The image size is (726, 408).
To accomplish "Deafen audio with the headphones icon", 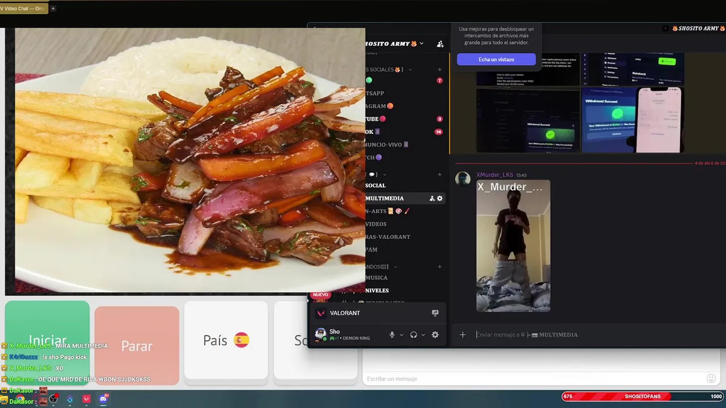I will pos(413,335).
